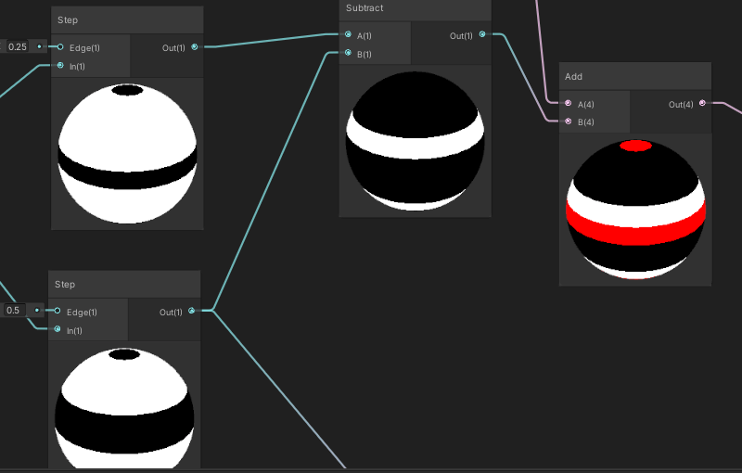The width and height of the screenshot is (742, 473).
Task: Click the Edge(1) port of top Step node
Action: click(x=60, y=46)
